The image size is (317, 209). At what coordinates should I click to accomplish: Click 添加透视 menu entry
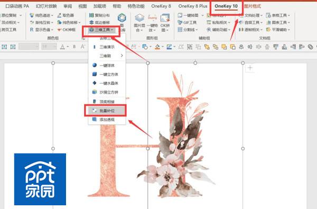[x=107, y=120]
